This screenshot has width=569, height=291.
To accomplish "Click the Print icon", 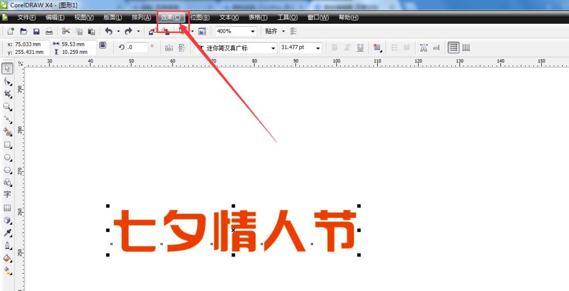I will [x=50, y=31].
